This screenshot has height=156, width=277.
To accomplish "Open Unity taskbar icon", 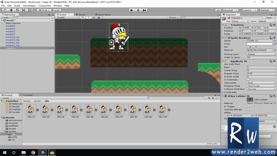I will 43,153.
